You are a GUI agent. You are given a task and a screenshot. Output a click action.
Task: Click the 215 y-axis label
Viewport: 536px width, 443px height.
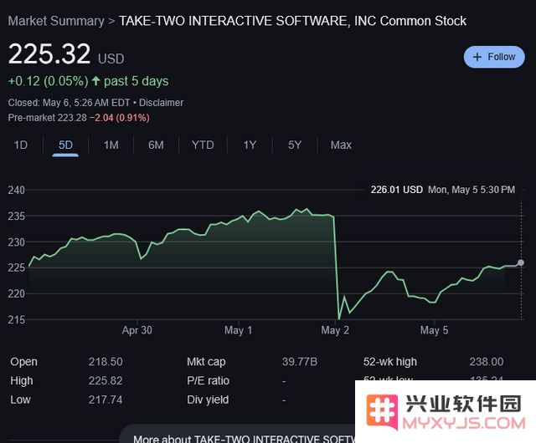click(17, 320)
